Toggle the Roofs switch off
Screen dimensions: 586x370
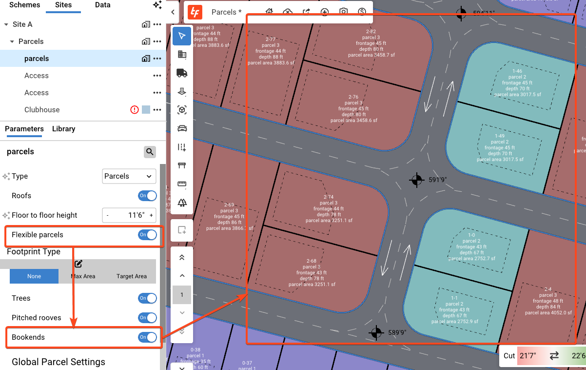(x=147, y=196)
